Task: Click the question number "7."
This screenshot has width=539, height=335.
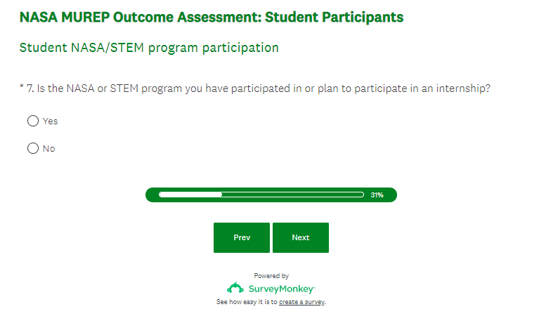Action: pyautogui.click(x=31, y=88)
